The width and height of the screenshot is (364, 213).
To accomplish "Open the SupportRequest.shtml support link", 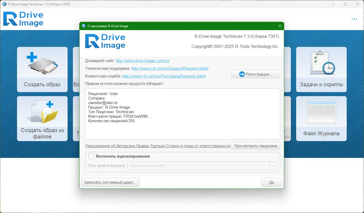I will tap(170, 68).
